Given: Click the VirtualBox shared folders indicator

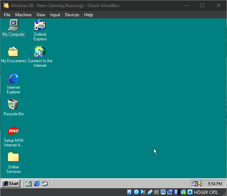Looking at the screenshot, I should [x=156, y=192].
